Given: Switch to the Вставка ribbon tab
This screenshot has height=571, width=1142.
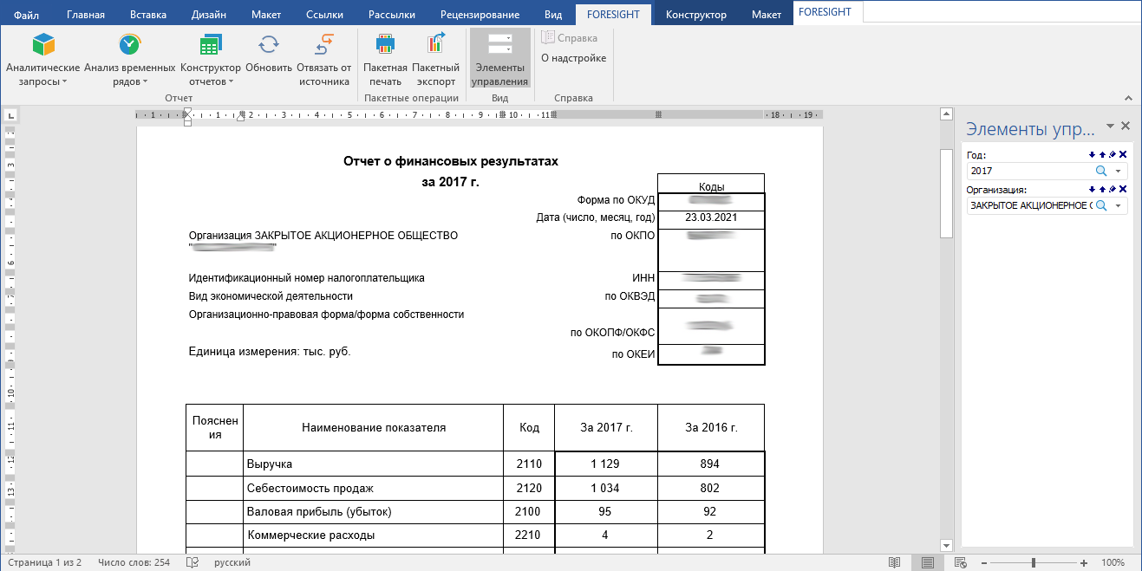Looking at the screenshot, I should (147, 15).
